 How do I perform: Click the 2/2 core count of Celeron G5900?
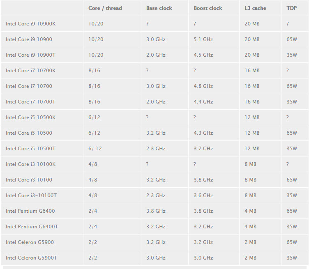click(92, 242)
